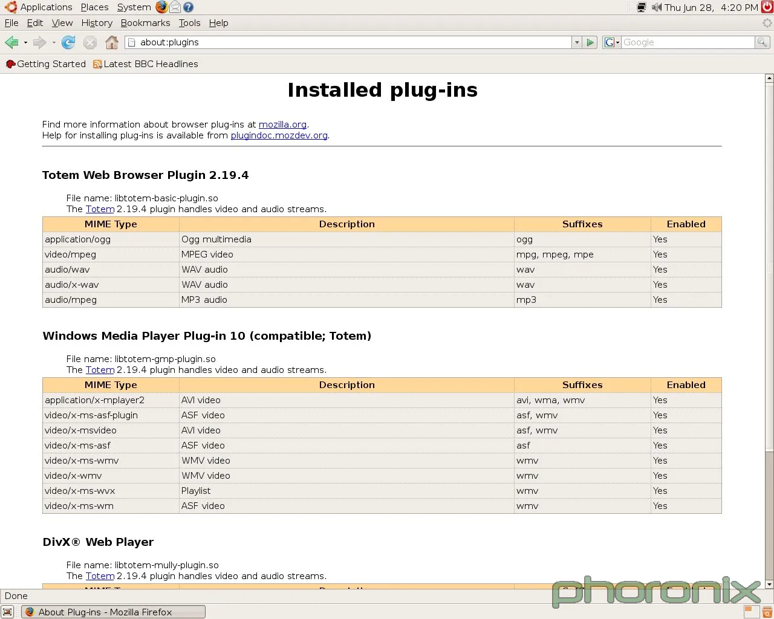The width and height of the screenshot is (774, 619).
Task: Reload the current page
Action: click(x=68, y=42)
